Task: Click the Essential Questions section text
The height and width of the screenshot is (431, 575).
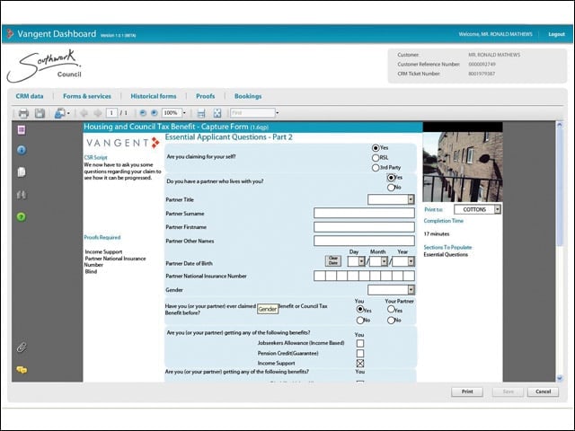Action: click(x=446, y=254)
